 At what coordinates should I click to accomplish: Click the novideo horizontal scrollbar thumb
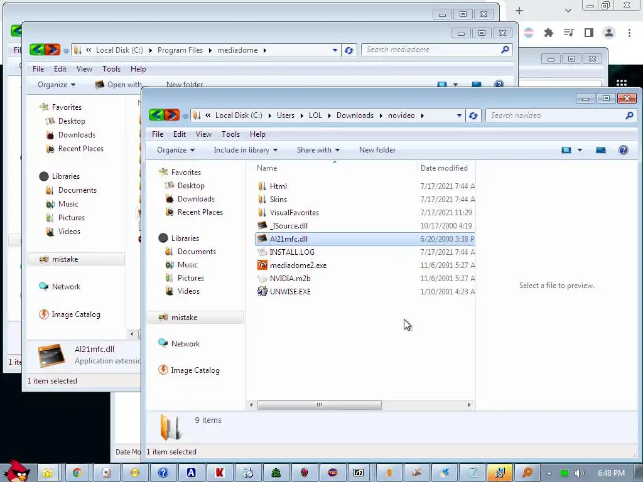click(320, 405)
